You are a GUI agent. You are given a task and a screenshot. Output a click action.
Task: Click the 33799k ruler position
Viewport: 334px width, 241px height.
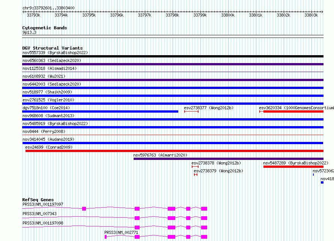pyautogui.click(x=200, y=15)
